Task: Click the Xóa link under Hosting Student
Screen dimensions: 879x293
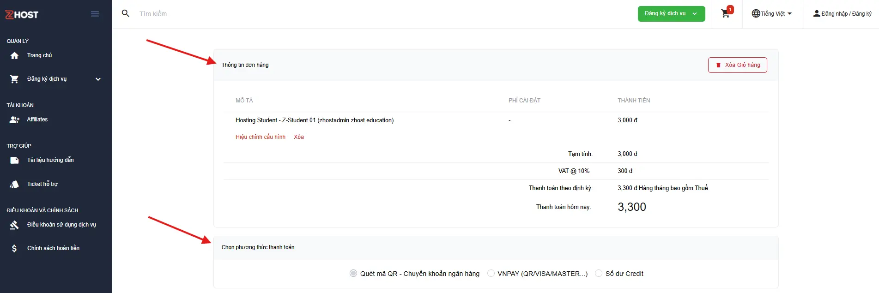Action: (299, 137)
